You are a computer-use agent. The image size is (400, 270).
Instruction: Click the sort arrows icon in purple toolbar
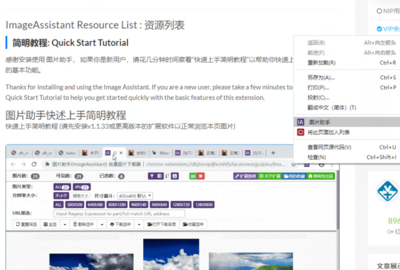[167, 176]
